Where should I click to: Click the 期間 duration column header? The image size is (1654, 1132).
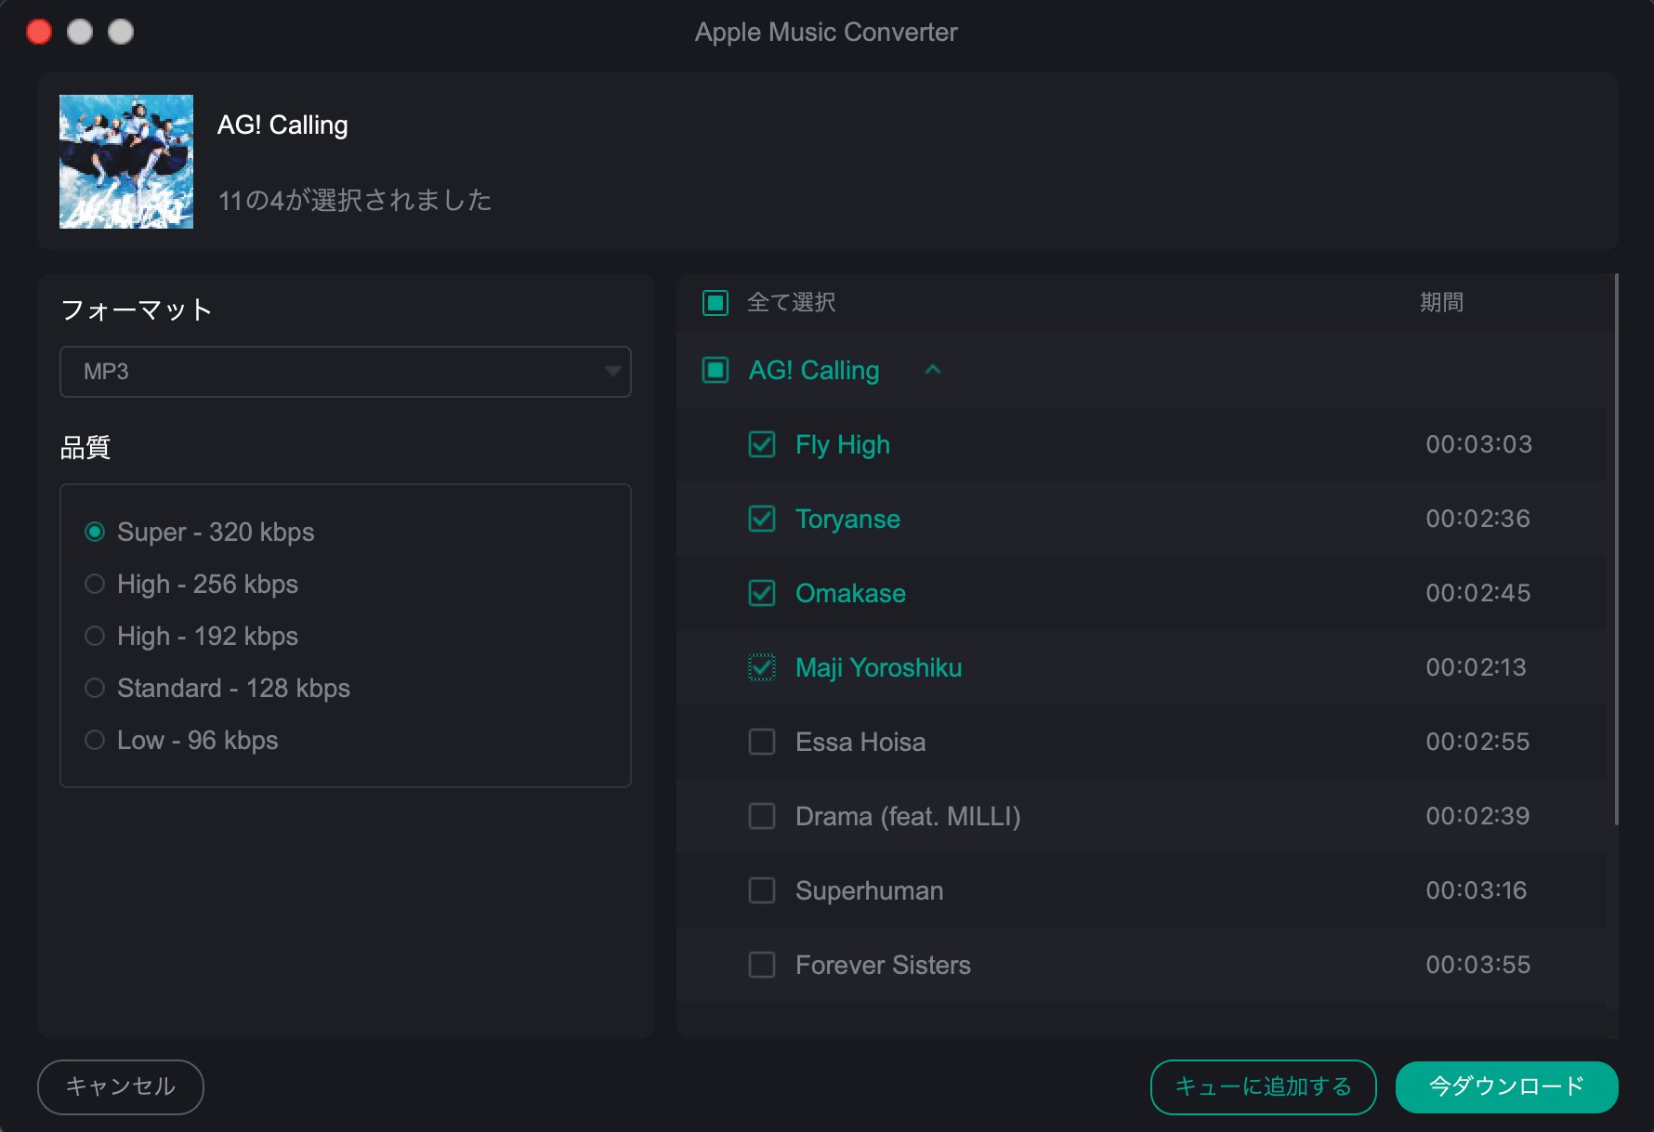(x=1441, y=302)
